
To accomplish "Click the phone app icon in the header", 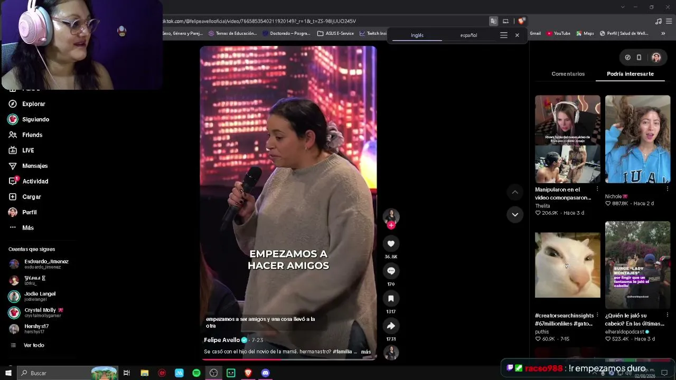I will (x=639, y=58).
